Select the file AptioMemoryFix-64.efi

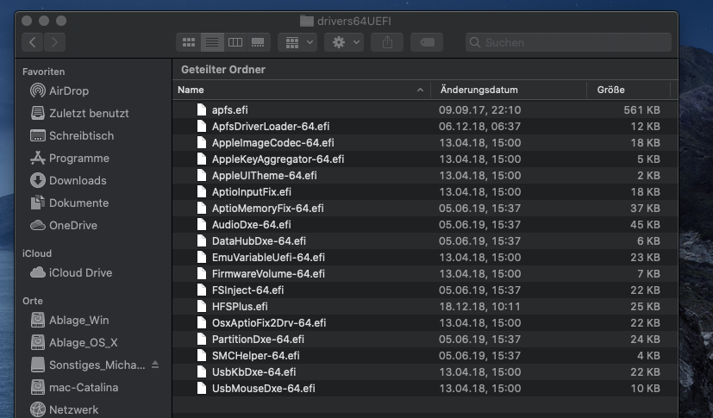[x=267, y=208]
